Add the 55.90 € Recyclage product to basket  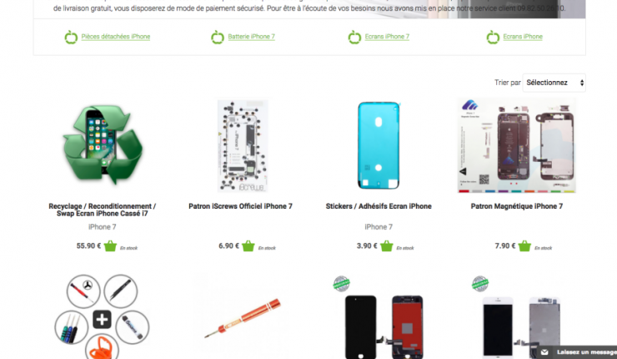(110, 246)
